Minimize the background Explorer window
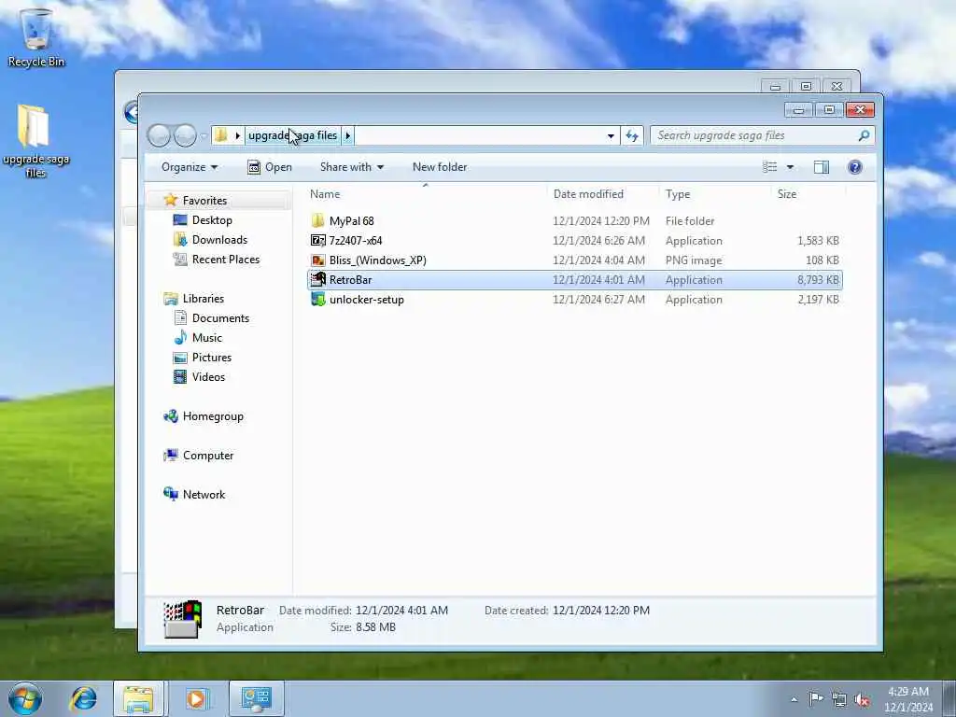 775,87
